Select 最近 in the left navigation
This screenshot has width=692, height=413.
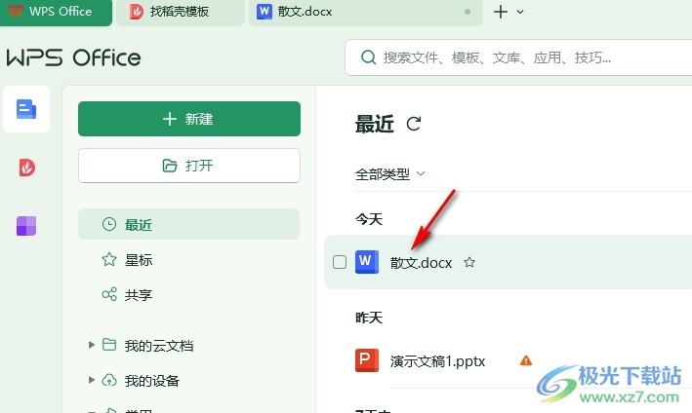tap(189, 224)
